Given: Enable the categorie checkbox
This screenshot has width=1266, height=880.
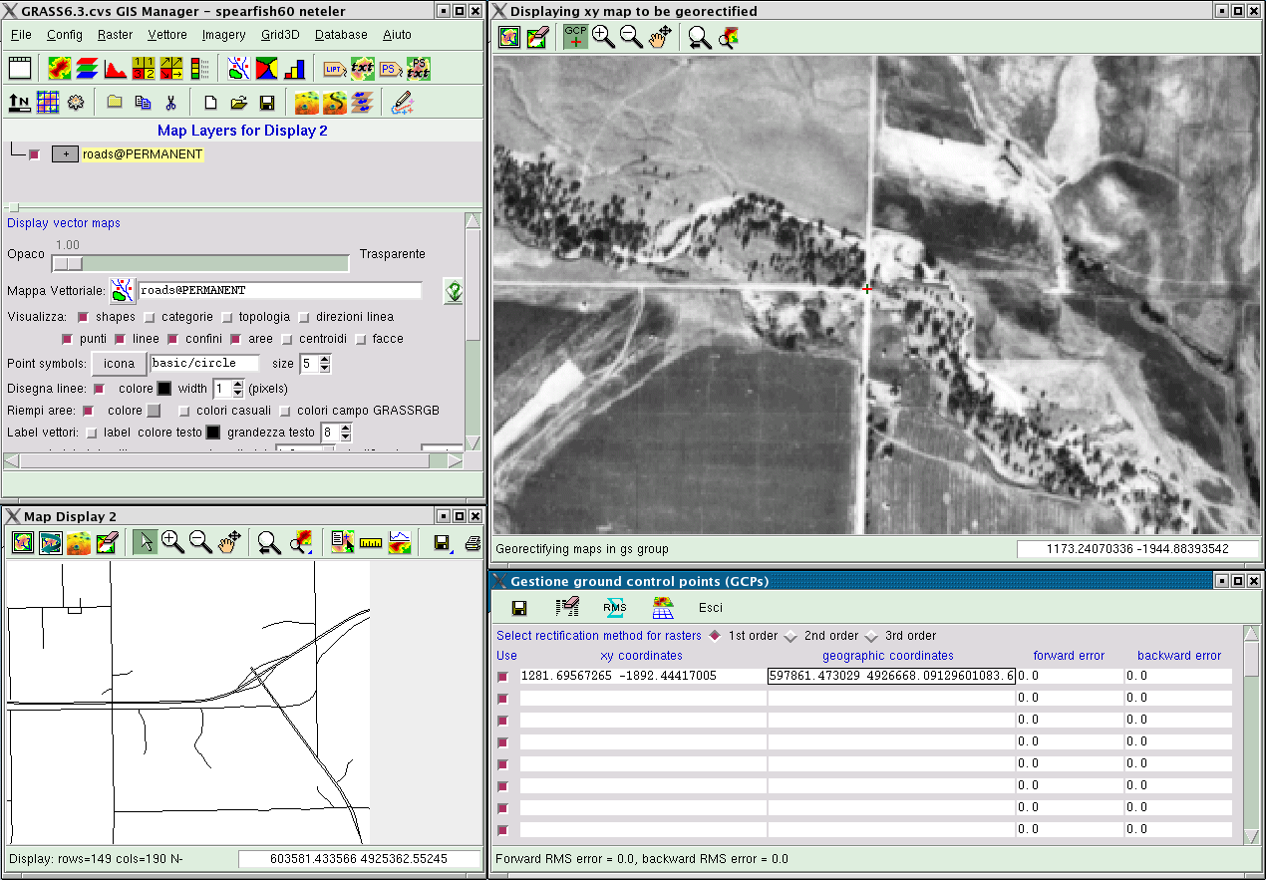Looking at the screenshot, I should (x=150, y=317).
